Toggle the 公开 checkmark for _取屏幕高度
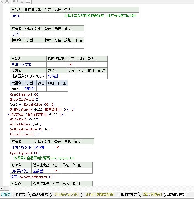Viewport: 194px width, 199px height. (x=56, y=171)
